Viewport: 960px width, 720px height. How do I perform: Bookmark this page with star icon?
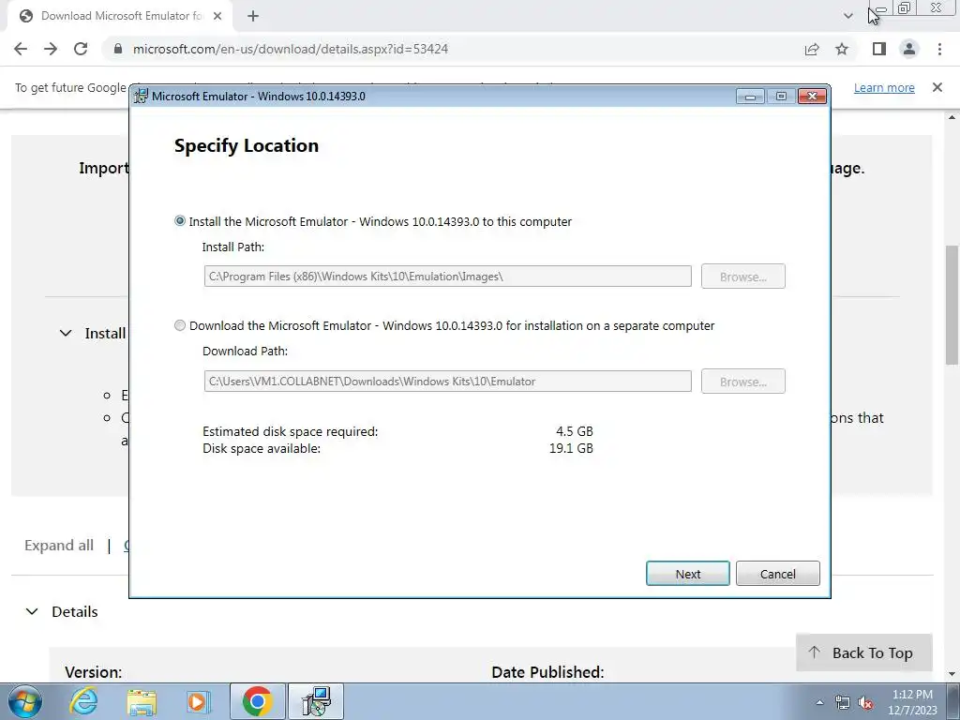(x=842, y=49)
